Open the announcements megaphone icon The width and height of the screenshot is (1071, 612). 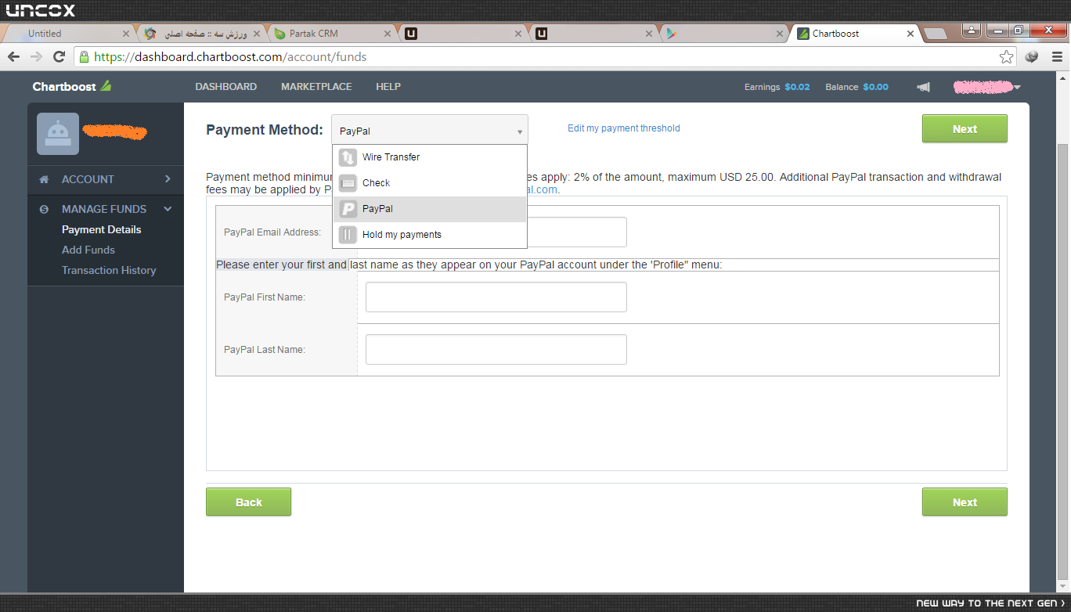coord(924,87)
